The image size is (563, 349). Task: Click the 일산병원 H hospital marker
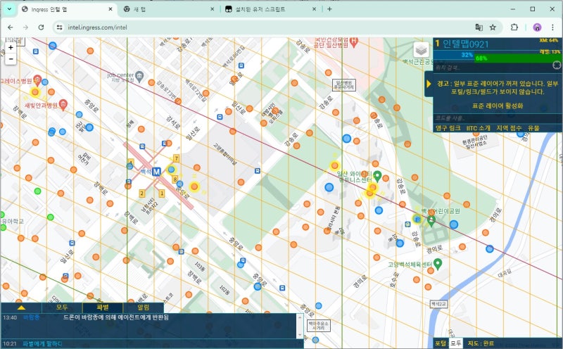pos(354,42)
